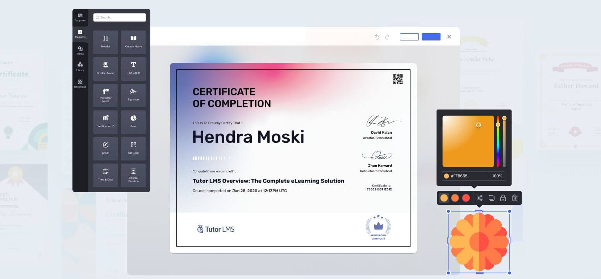Add the Header element
The height and width of the screenshot is (279, 601).
coord(105,42)
